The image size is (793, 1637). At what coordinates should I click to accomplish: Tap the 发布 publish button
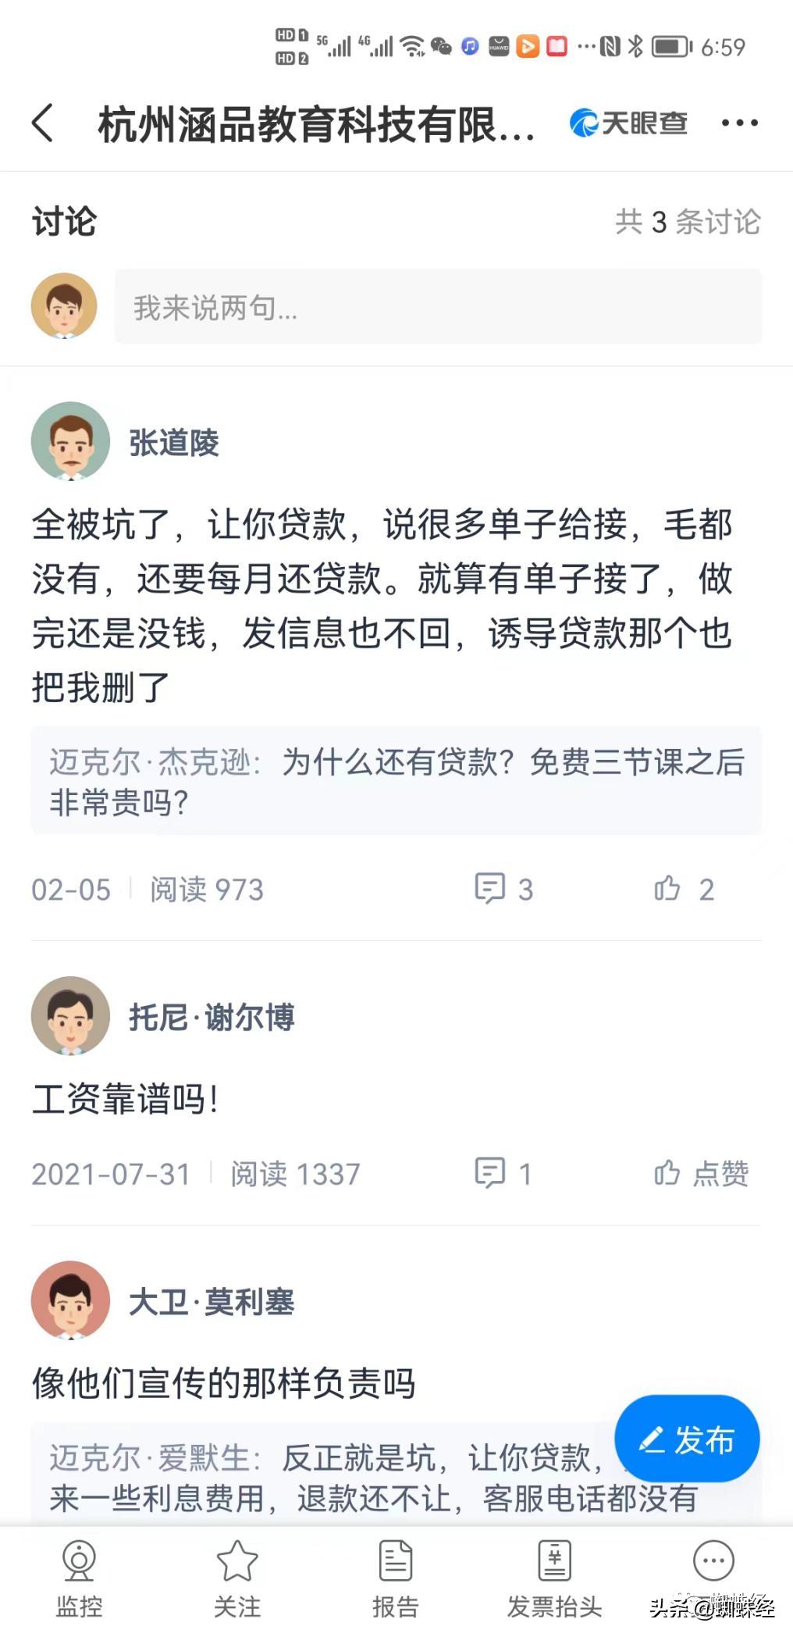pyautogui.click(x=685, y=1441)
